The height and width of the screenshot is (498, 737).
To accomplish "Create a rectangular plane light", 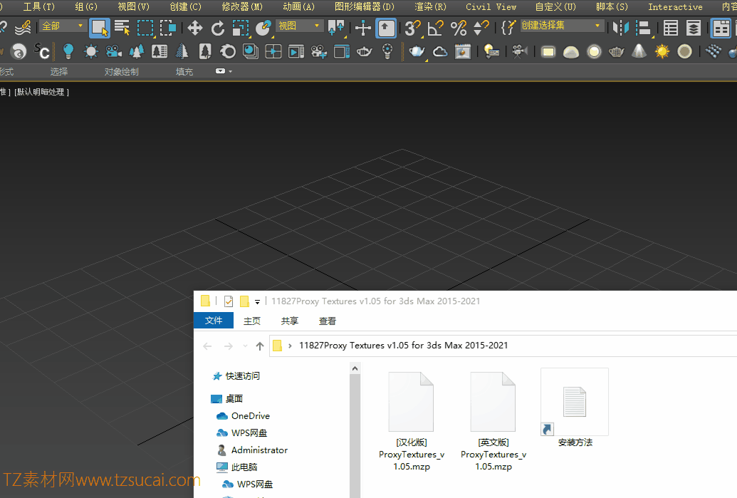I will (x=548, y=51).
